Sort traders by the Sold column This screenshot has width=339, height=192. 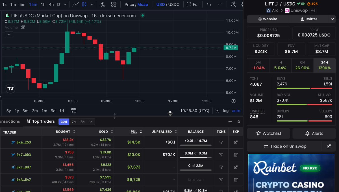[x=107, y=132]
